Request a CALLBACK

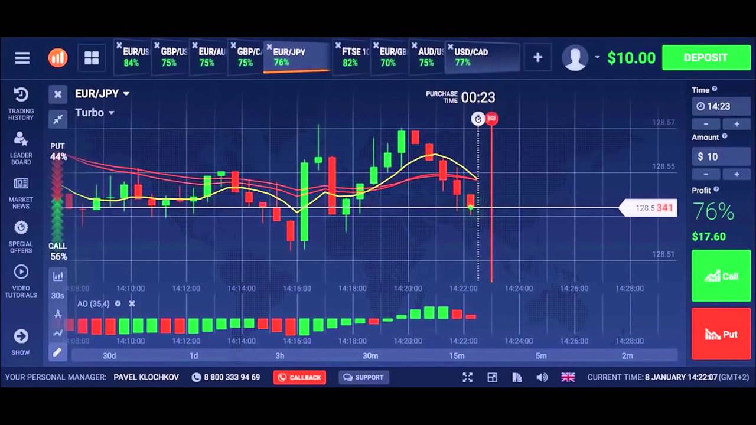(299, 378)
